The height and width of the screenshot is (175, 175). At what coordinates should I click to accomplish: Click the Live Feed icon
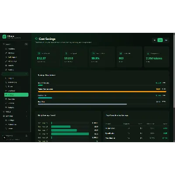point(6,91)
